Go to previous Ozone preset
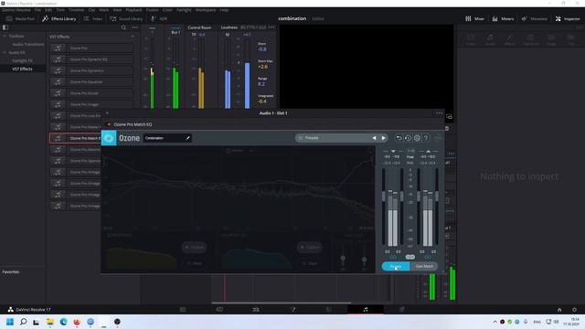This screenshot has height=329, width=585. pos(374,138)
